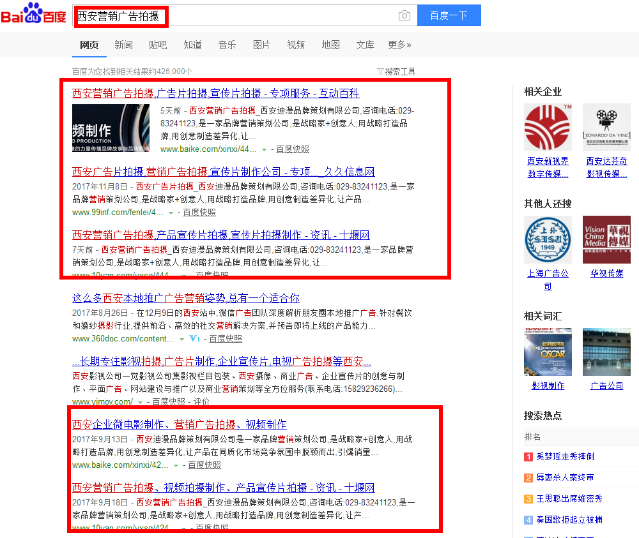Open 百度快照 for www.yjmov.com result

168,401
